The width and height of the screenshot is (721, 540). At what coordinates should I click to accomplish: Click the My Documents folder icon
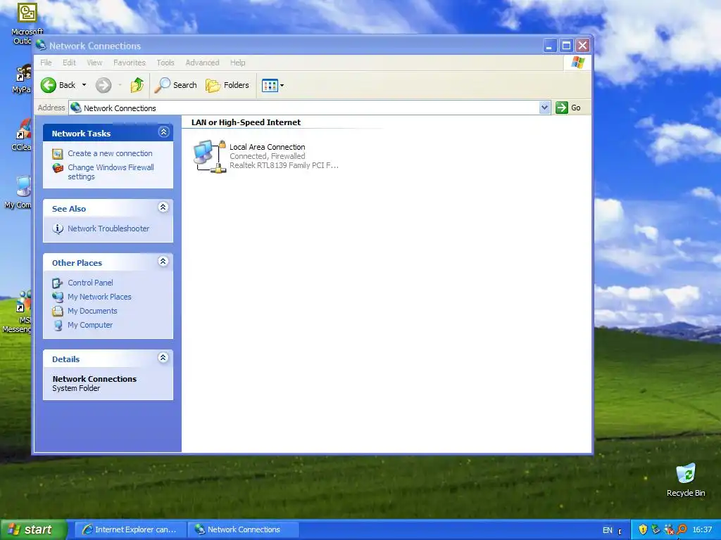tap(58, 311)
